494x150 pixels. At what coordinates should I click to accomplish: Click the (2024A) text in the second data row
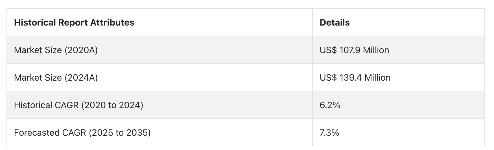[x=81, y=78]
